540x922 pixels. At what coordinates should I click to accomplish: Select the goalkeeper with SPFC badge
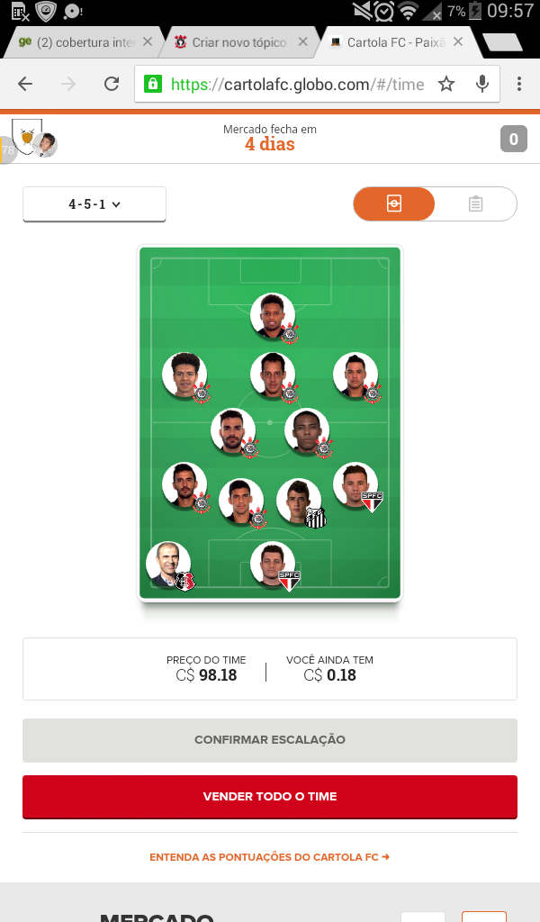[x=274, y=565]
